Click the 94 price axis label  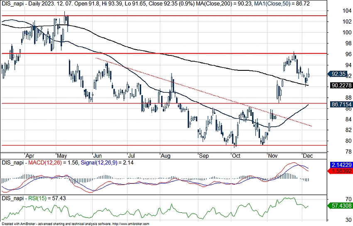pos(348,65)
